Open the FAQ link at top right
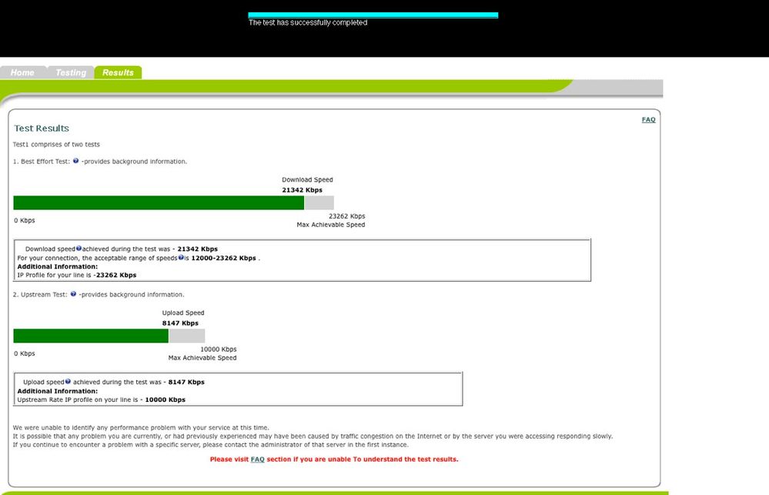Image resolution: width=769 pixels, height=495 pixels. [648, 119]
